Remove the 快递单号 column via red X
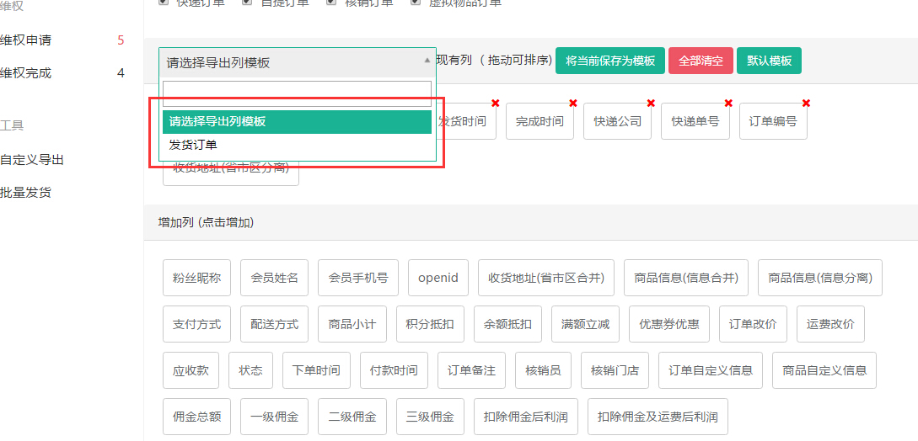Screen dimensions: 918x441 coord(728,104)
